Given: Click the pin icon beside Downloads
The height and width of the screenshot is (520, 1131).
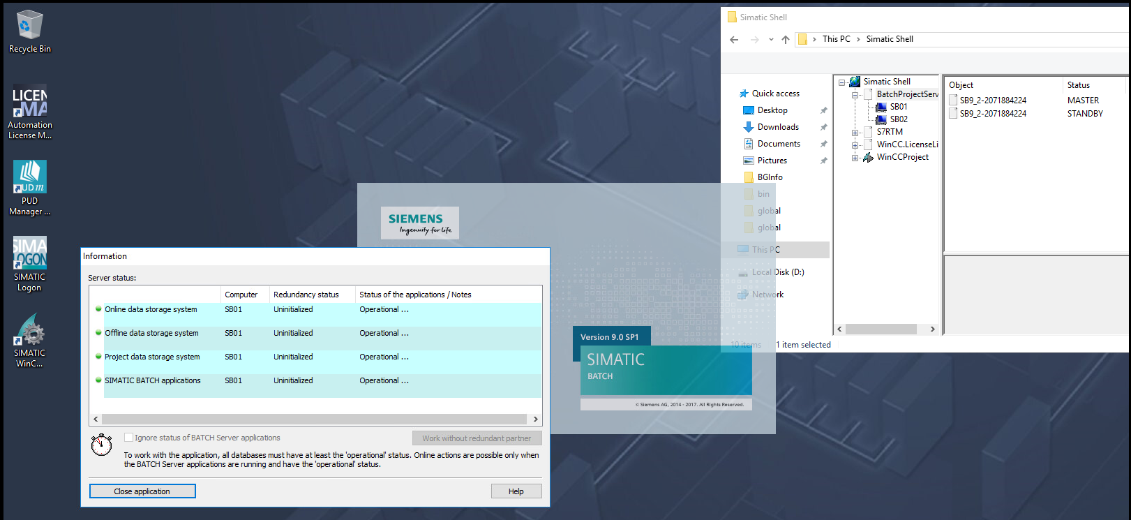Looking at the screenshot, I should coord(823,127).
